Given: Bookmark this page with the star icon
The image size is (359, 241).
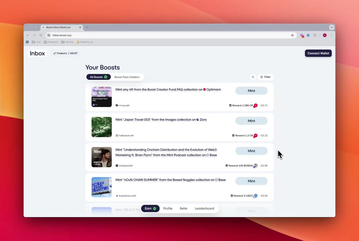Looking at the screenshot, I should tap(292, 35).
